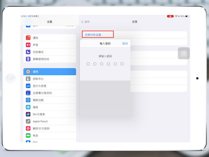Cancel the passcode prompt with 取消

(125, 44)
